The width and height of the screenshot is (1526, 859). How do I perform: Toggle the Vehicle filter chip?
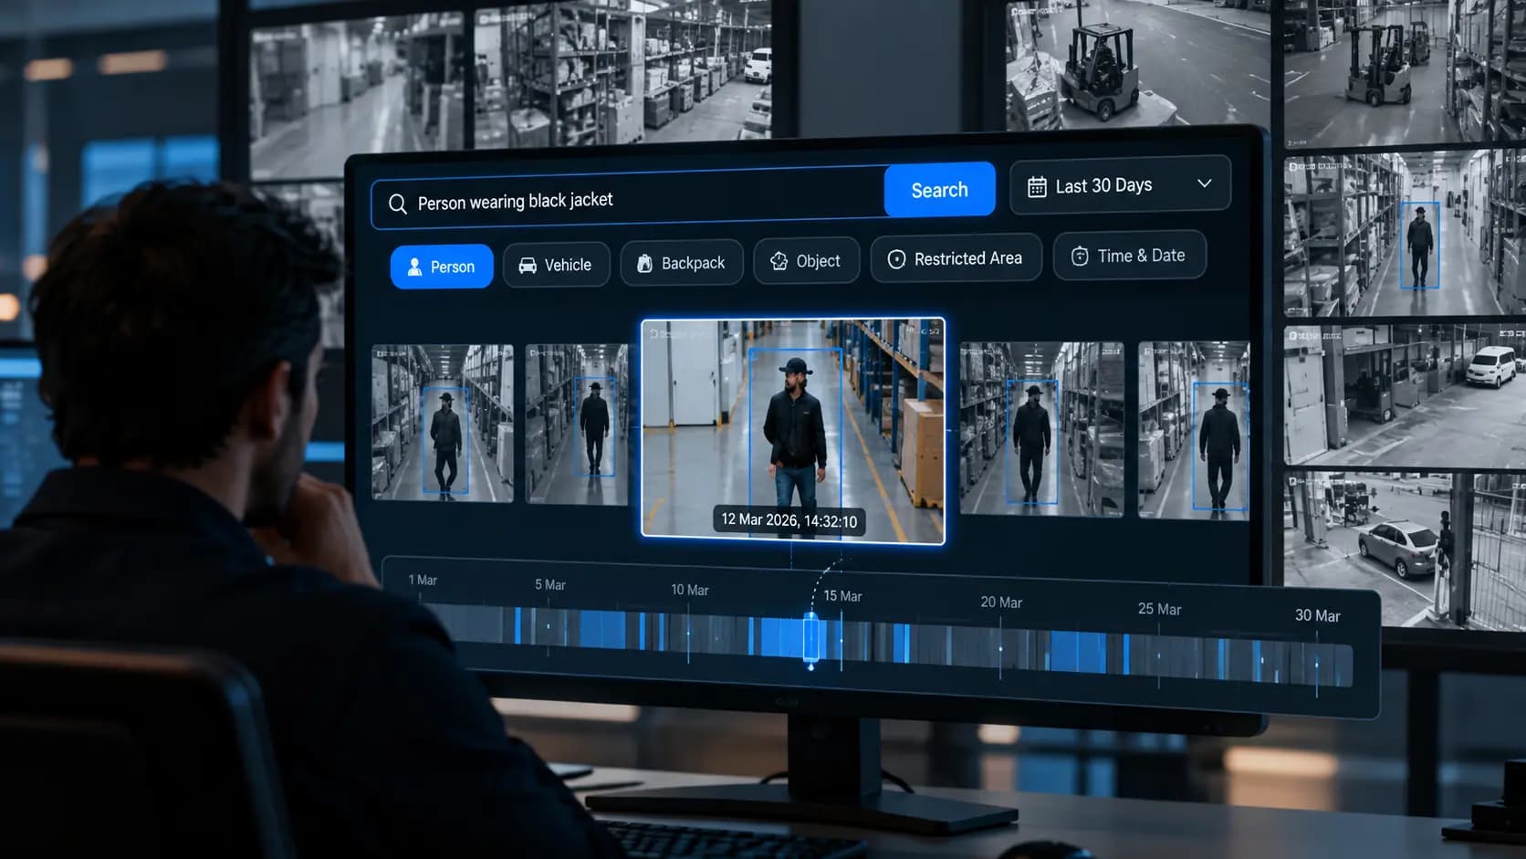click(x=556, y=265)
